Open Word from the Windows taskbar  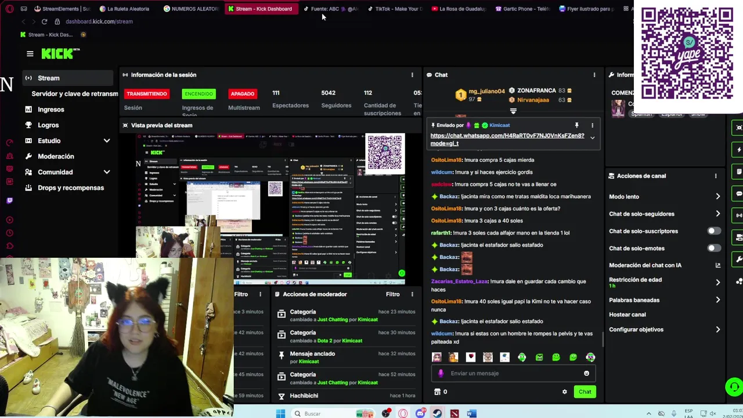(471, 413)
